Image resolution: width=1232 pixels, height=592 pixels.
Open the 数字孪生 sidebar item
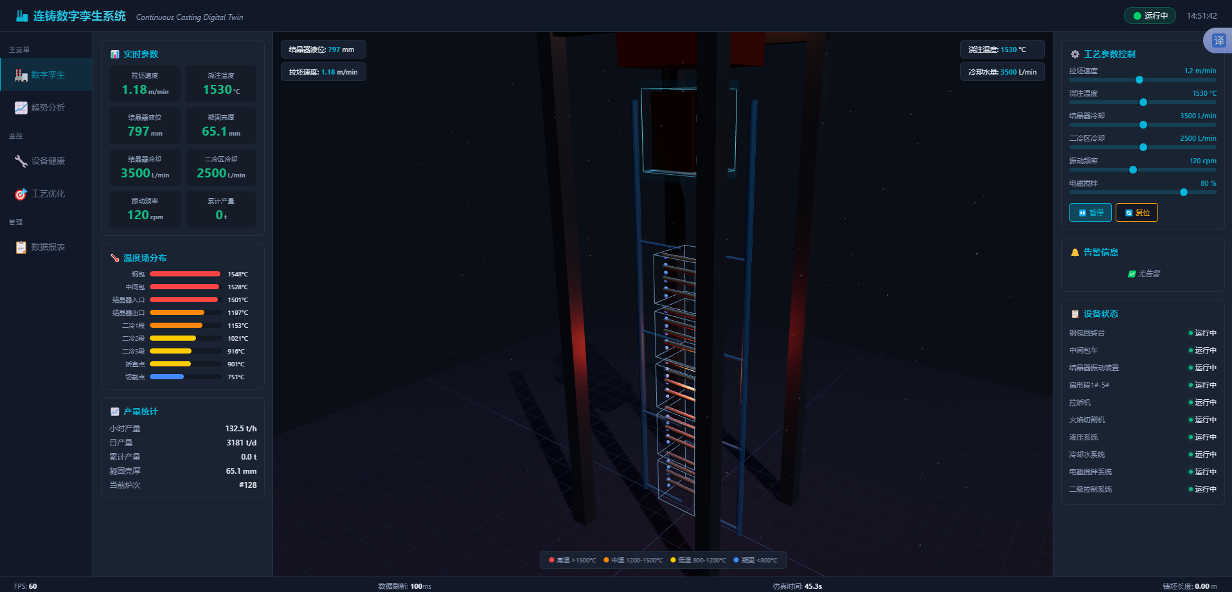tap(46, 75)
